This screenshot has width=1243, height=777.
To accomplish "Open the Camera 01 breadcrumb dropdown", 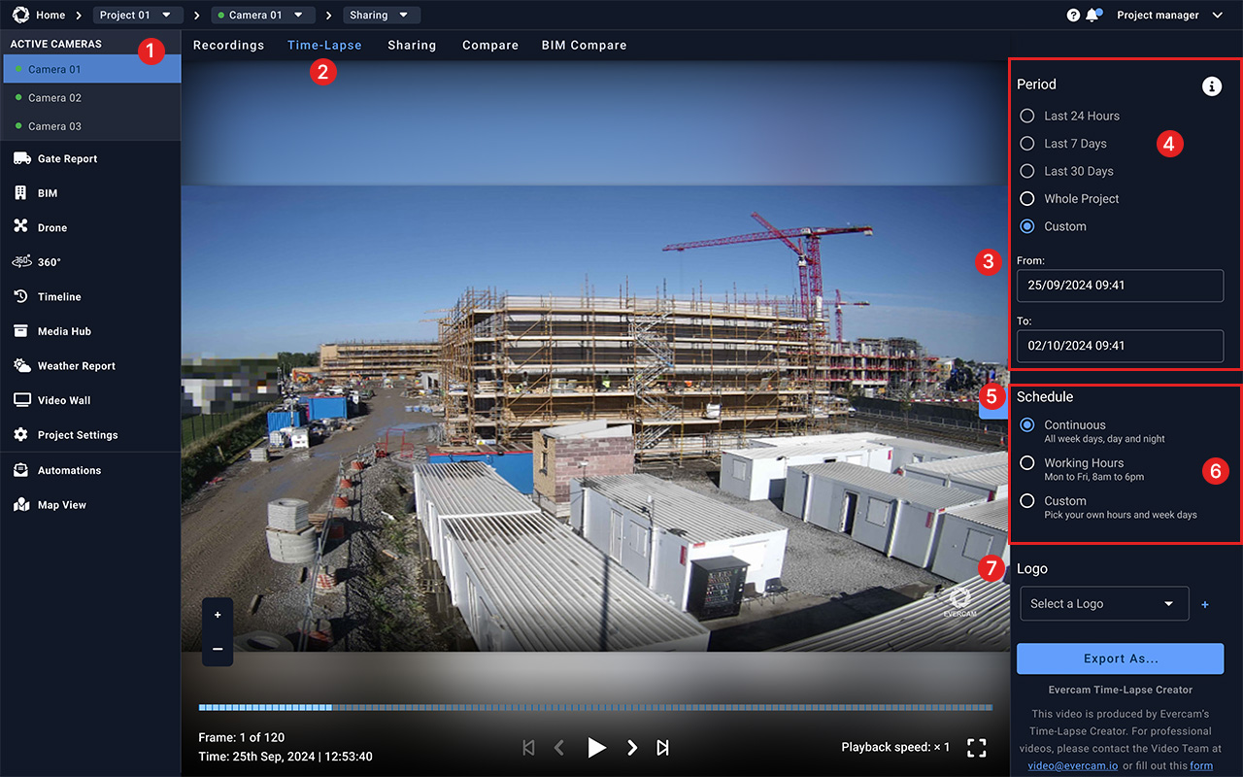I will [x=262, y=15].
